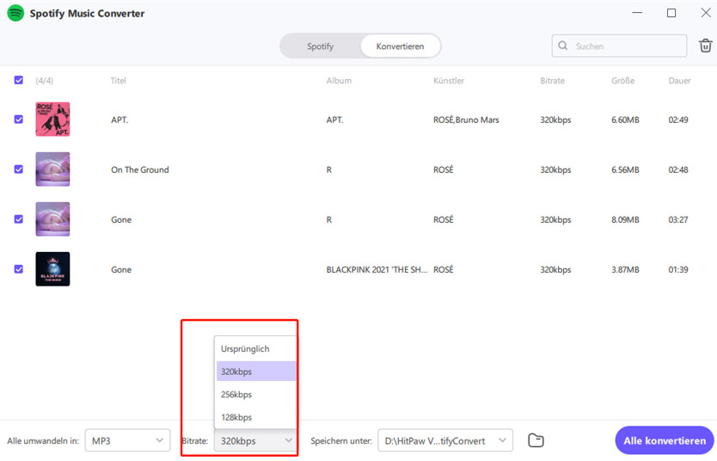Open the MP3 format dropdown
Screen dimensions: 717x461
tap(127, 440)
